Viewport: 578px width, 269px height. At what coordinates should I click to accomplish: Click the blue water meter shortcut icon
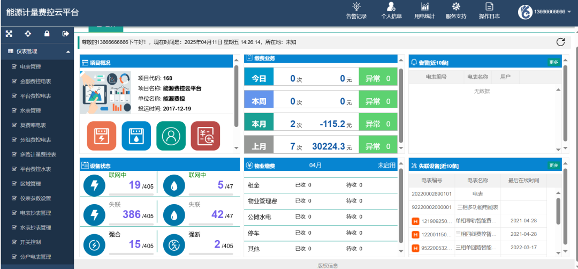pyautogui.click(x=136, y=136)
